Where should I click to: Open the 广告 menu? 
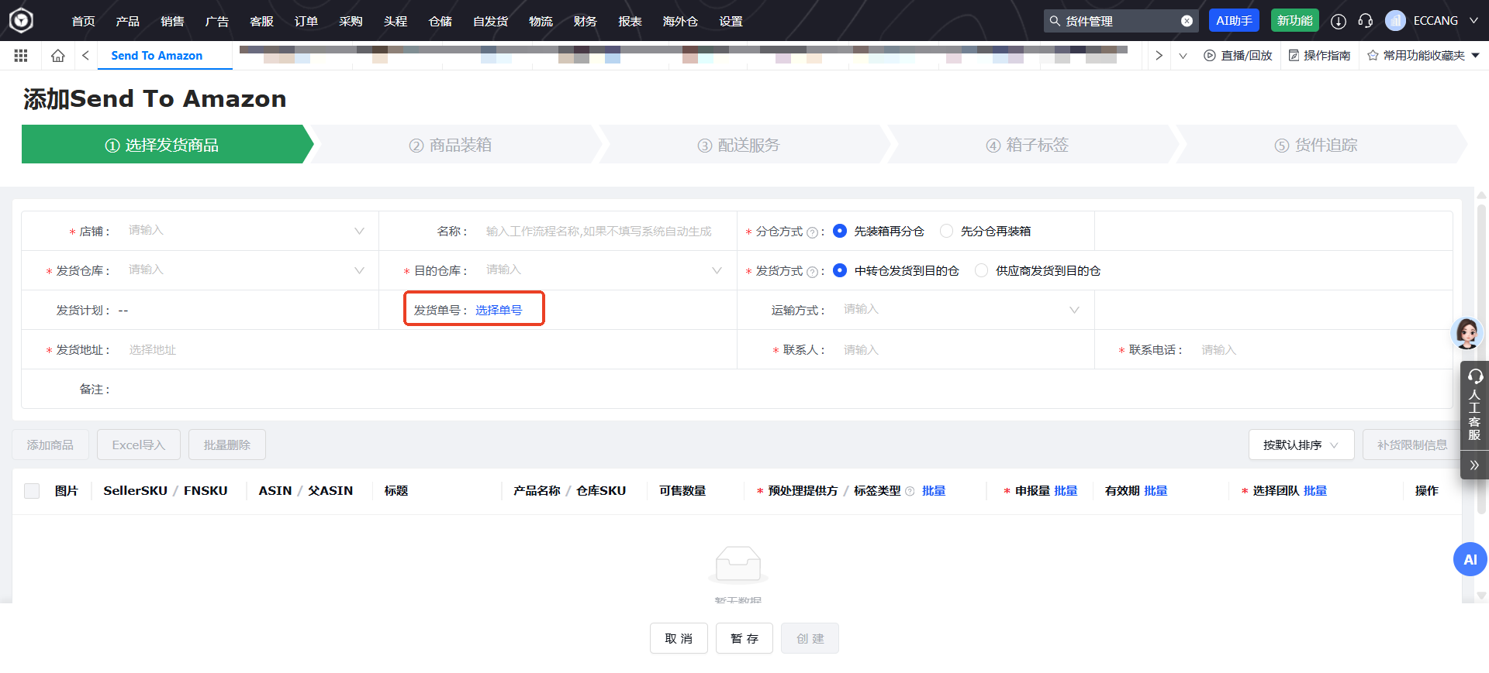click(x=216, y=21)
